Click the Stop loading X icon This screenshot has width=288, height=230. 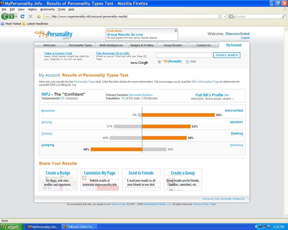31,16
